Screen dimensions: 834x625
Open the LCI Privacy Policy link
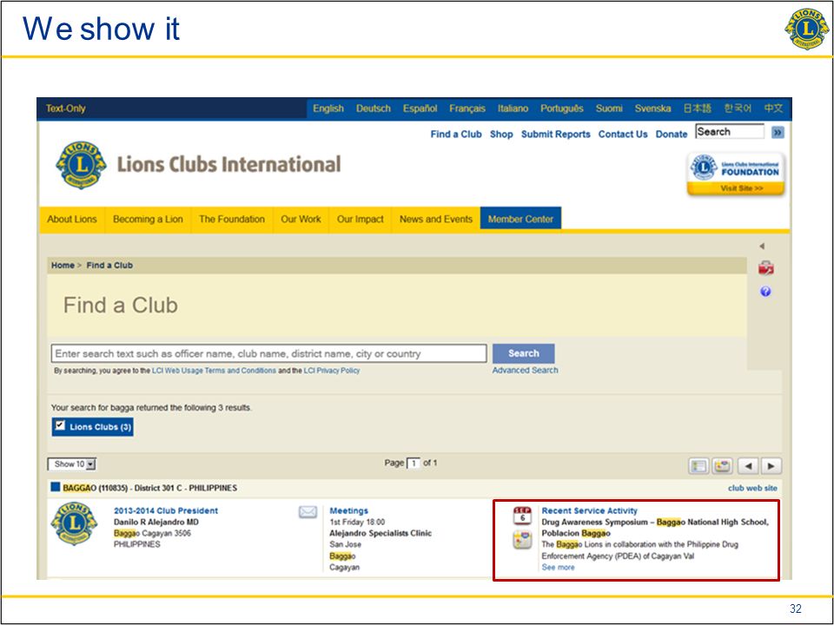(x=331, y=371)
